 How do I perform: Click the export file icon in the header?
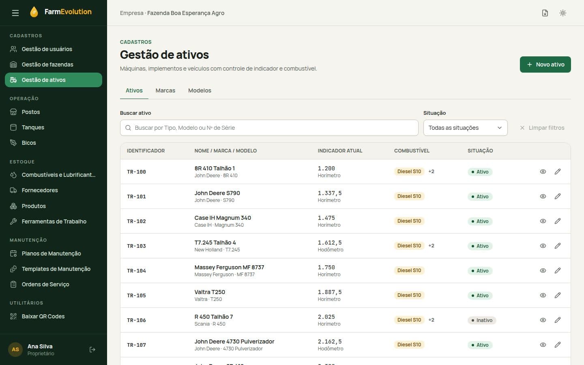[545, 13]
